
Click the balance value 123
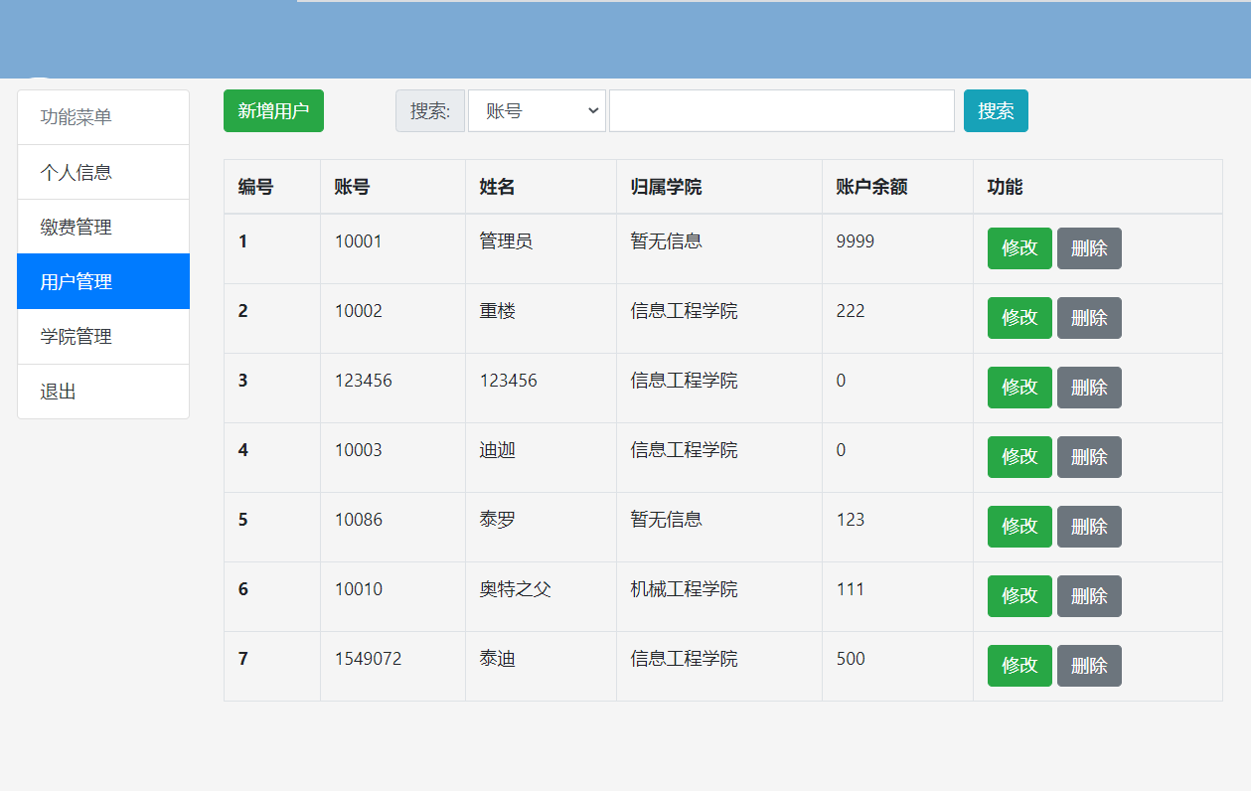pos(851,520)
